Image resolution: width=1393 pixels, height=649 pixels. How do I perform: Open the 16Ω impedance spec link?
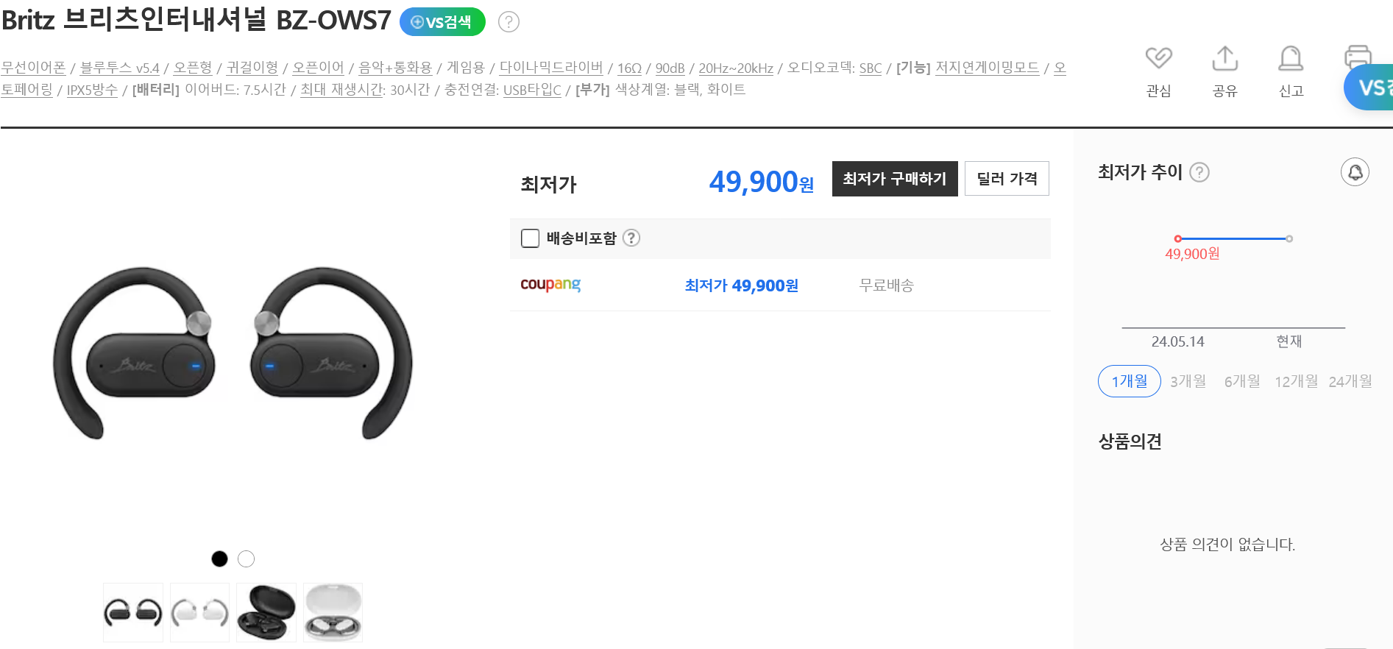pyautogui.click(x=629, y=68)
